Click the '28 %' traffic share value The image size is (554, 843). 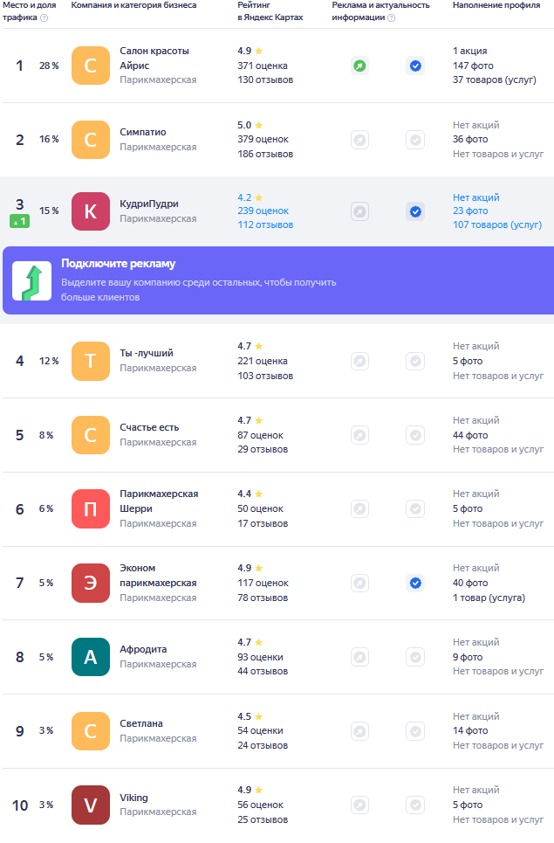point(49,66)
